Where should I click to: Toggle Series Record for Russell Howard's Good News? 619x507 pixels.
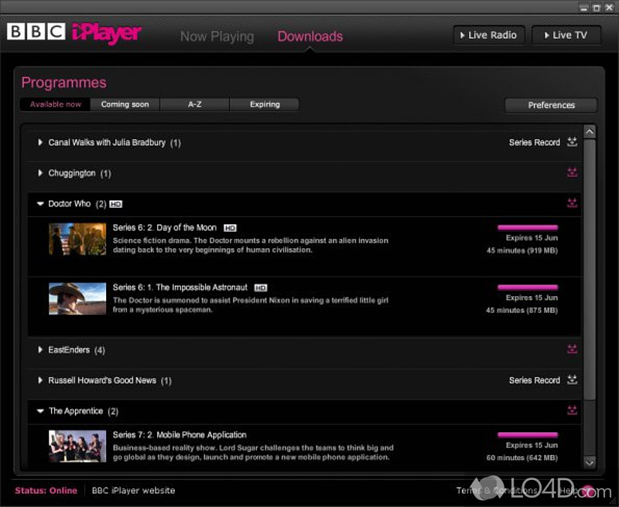(535, 380)
